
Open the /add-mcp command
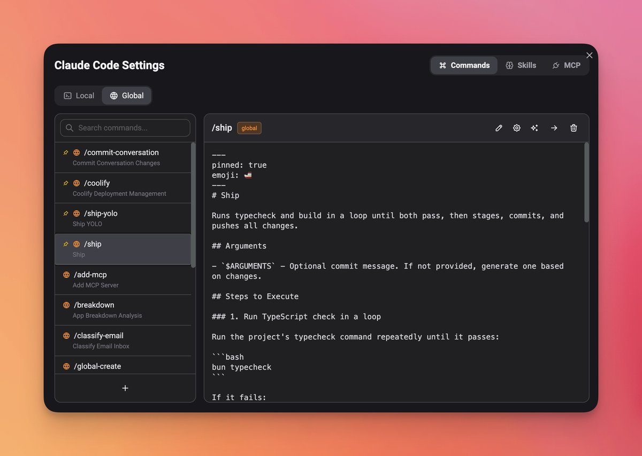click(x=123, y=279)
